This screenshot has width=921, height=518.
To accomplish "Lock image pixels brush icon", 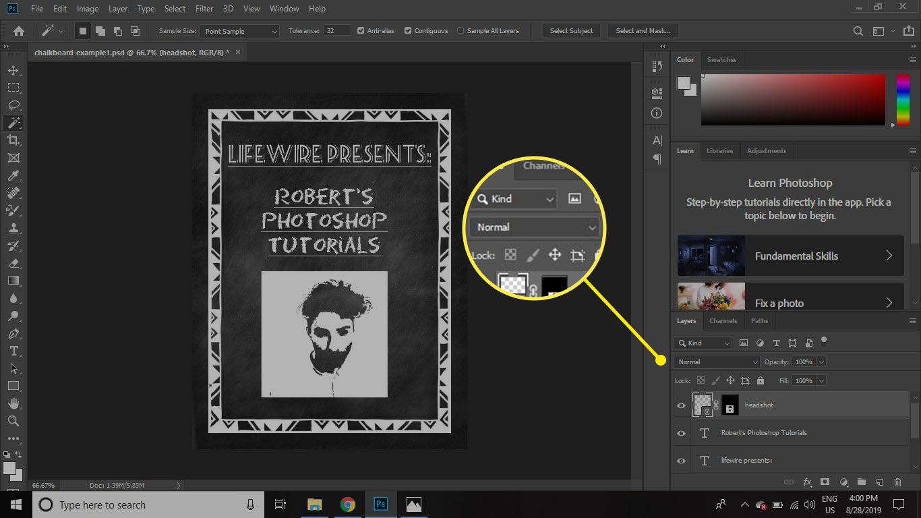I will point(715,380).
